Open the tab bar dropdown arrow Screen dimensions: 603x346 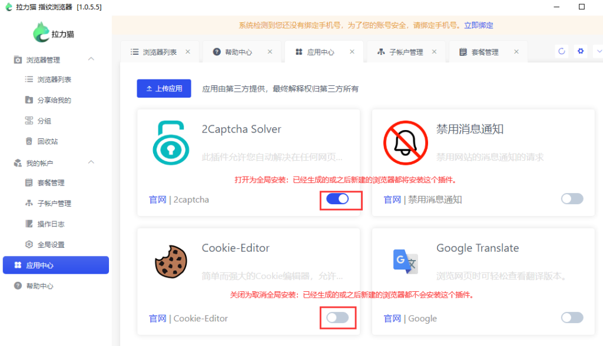(599, 51)
